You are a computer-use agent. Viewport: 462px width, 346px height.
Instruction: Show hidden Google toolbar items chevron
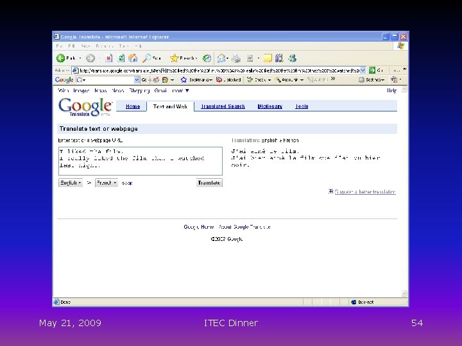333,79
